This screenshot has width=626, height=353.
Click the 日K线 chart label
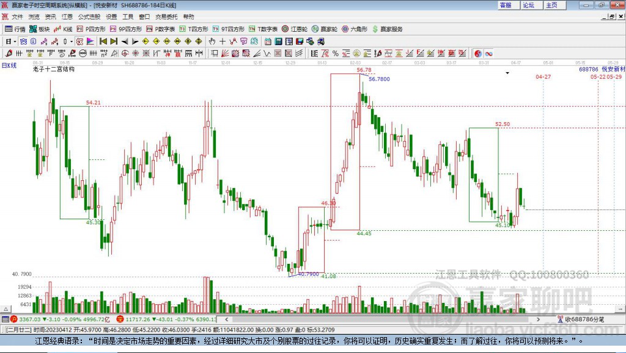point(9,66)
